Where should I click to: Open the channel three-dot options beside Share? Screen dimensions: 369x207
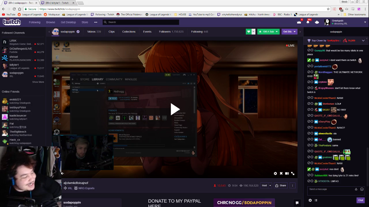tap(292, 185)
